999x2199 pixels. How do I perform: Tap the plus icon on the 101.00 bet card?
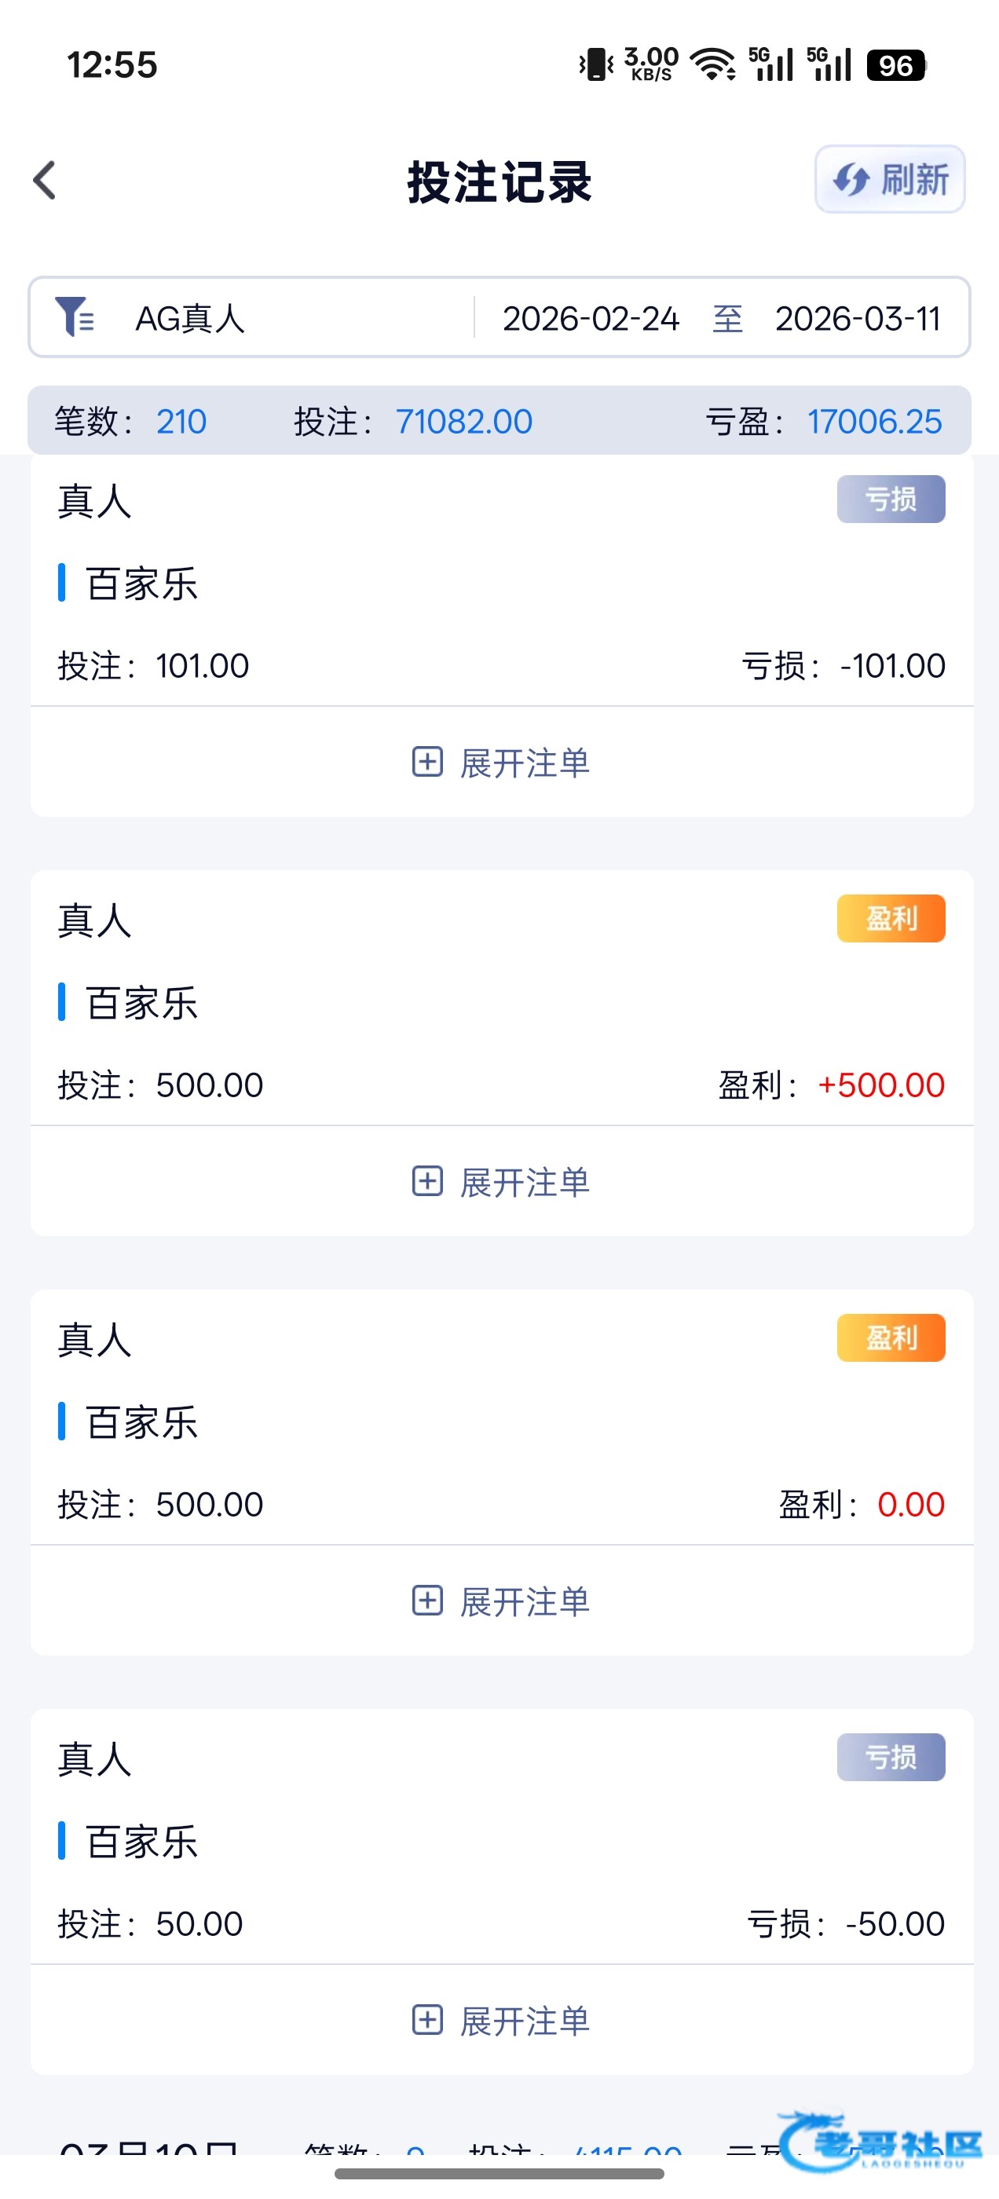pyautogui.click(x=427, y=762)
